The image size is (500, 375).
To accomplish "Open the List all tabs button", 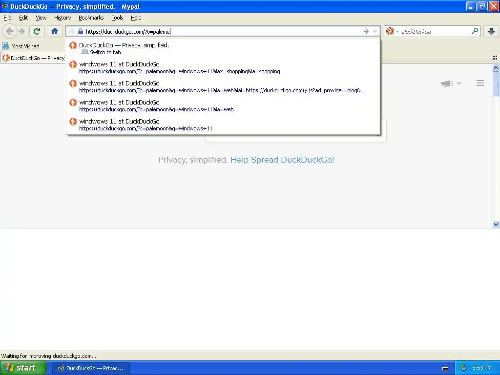I will (x=495, y=58).
